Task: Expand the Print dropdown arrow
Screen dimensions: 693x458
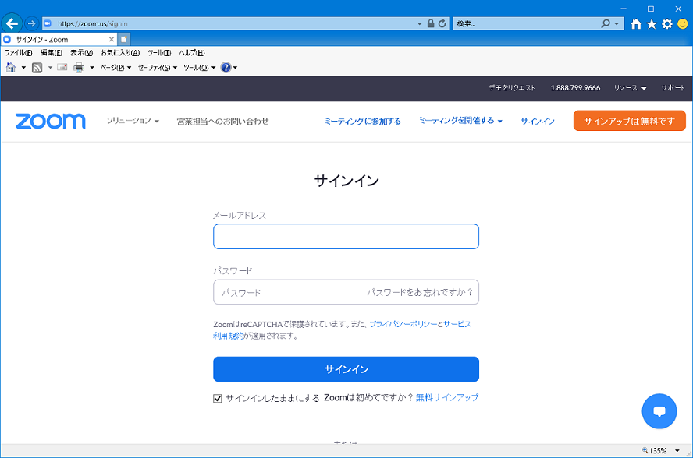Action: [x=92, y=68]
